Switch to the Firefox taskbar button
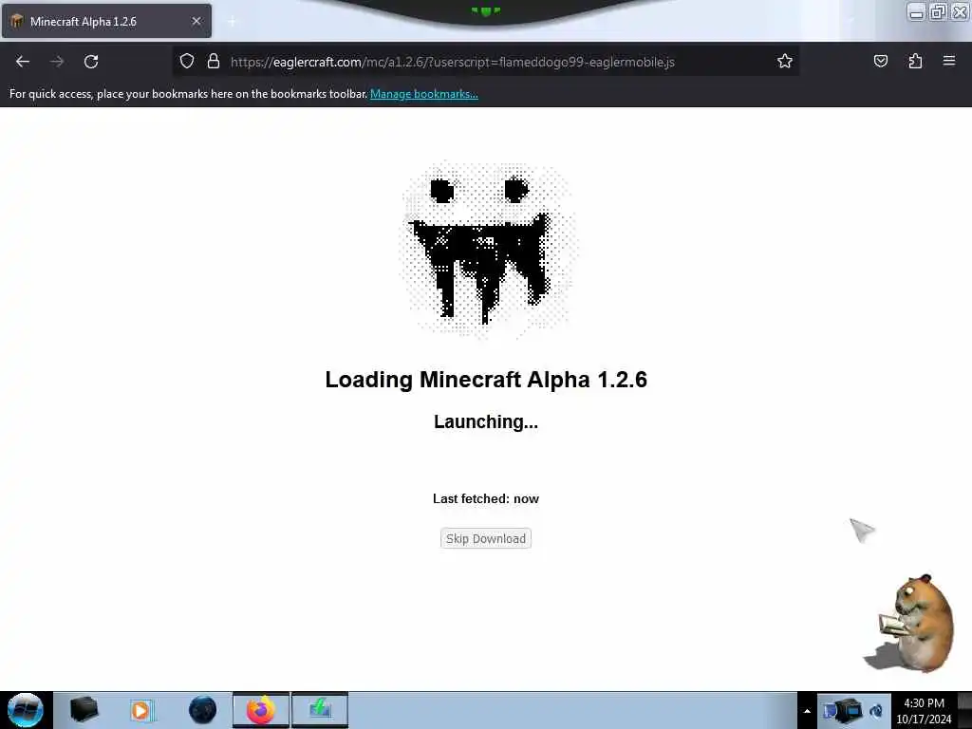This screenshot has height=729, width=972. [x=261, y=710]
